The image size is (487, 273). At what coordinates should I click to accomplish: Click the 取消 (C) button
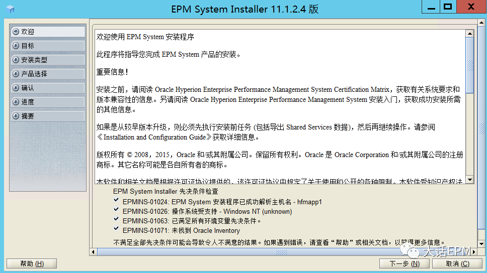pyautogui.click(x=457, y=263)
